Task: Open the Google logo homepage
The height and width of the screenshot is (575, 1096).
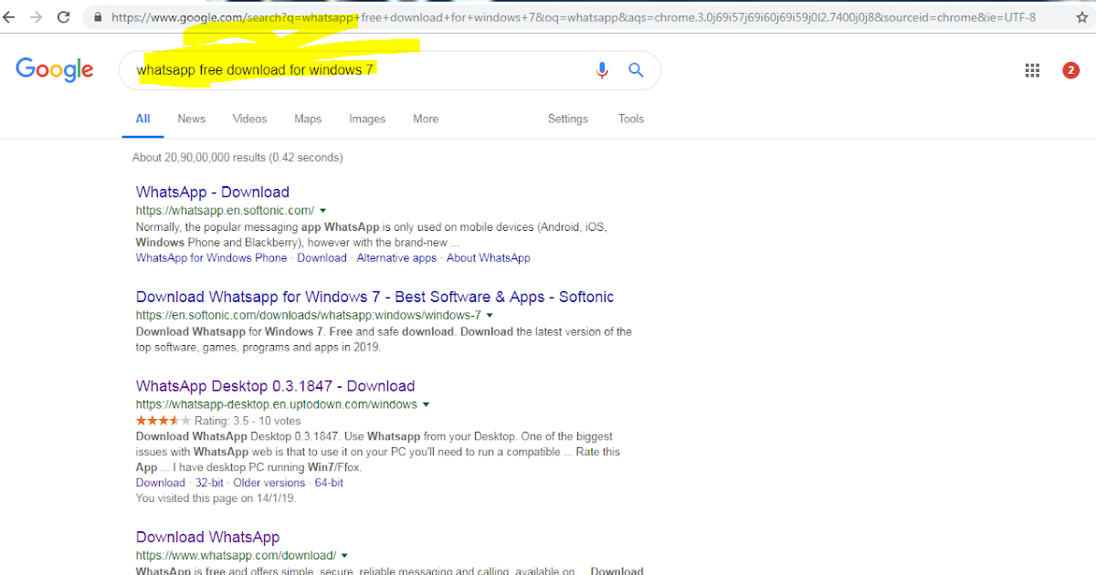Action: pyautogui.click(x=55, y=69)
